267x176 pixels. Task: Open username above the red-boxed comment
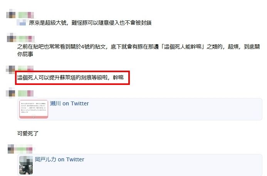click(x=26, y=68)
